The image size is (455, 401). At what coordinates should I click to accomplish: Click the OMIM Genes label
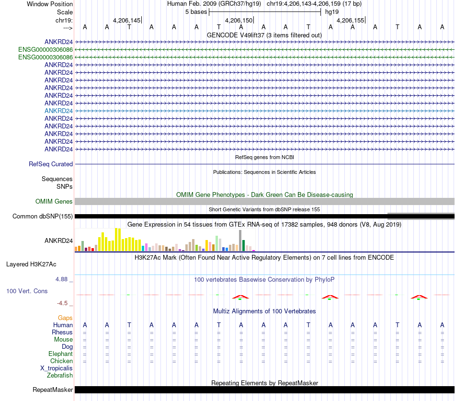point(54,202)
